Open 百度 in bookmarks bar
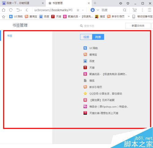This screenshot has width=153, height=148. click(44, 17)
